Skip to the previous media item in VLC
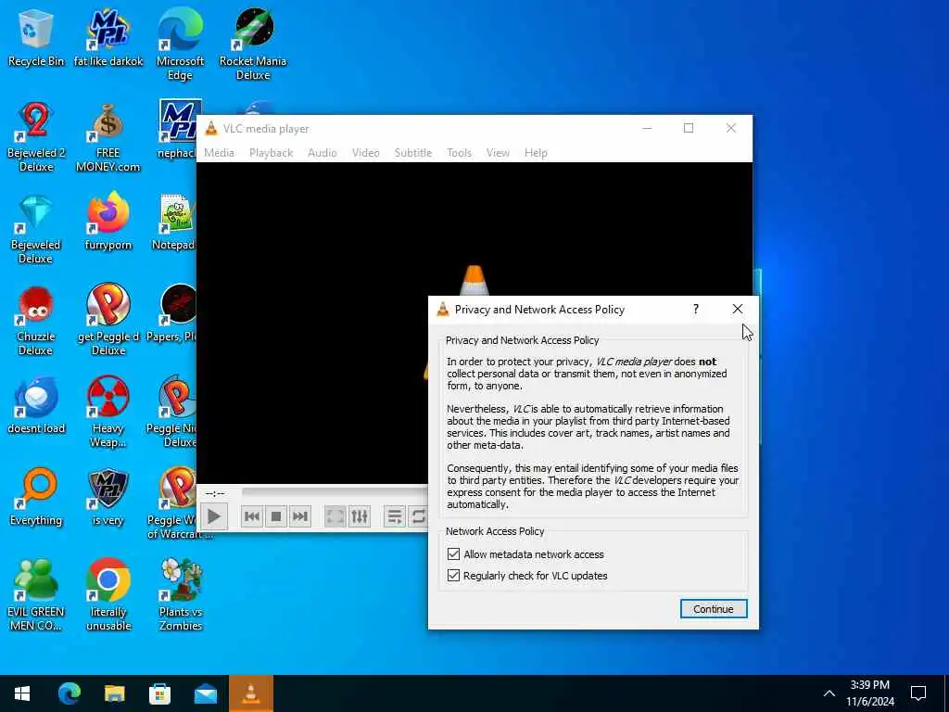 point(252,516)
